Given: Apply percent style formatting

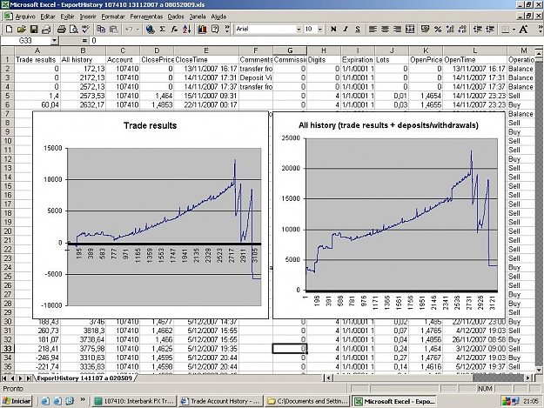Looking at the screenshot, I should point(438,30).
